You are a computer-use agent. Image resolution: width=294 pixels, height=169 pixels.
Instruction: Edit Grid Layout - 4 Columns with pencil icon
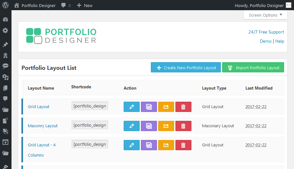coord(132,145)
